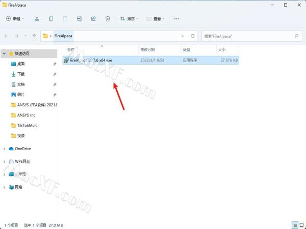The width and height of the screenshot is (306, 229).
Task: Open 下载 Downloads in sidebar
Action: pos(21,74)
